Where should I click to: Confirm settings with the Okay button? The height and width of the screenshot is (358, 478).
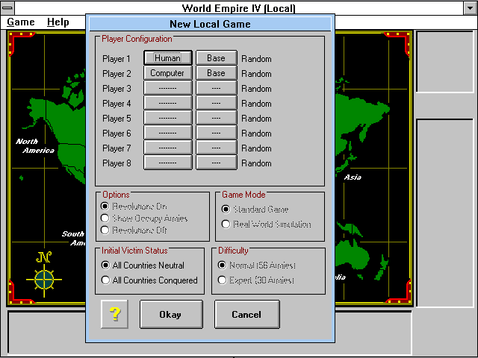(171, 314)
